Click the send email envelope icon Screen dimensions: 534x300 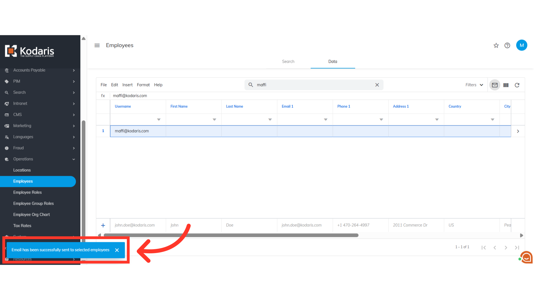tap(495, 85)
